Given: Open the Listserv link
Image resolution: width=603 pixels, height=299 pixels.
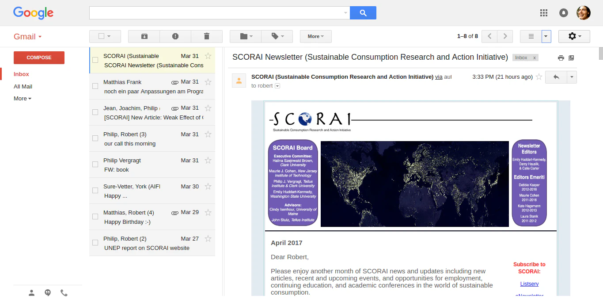Looking at the screenshot, I should [529, 284].
